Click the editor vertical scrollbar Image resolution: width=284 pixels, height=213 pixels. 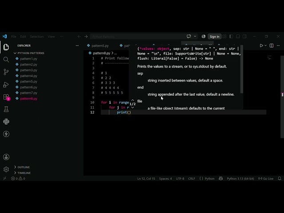click(282, 97)
